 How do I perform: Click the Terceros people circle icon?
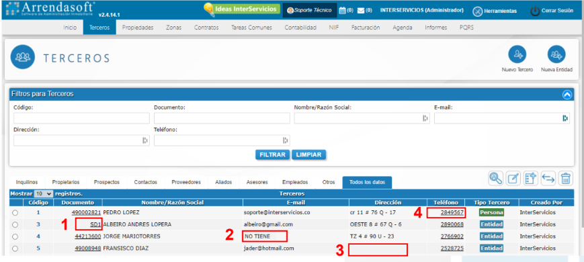pos(23,57)
